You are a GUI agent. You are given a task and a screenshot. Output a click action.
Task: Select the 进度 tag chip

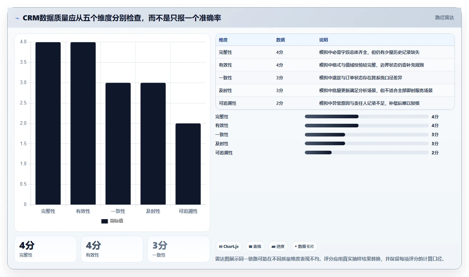click(278, 246)
